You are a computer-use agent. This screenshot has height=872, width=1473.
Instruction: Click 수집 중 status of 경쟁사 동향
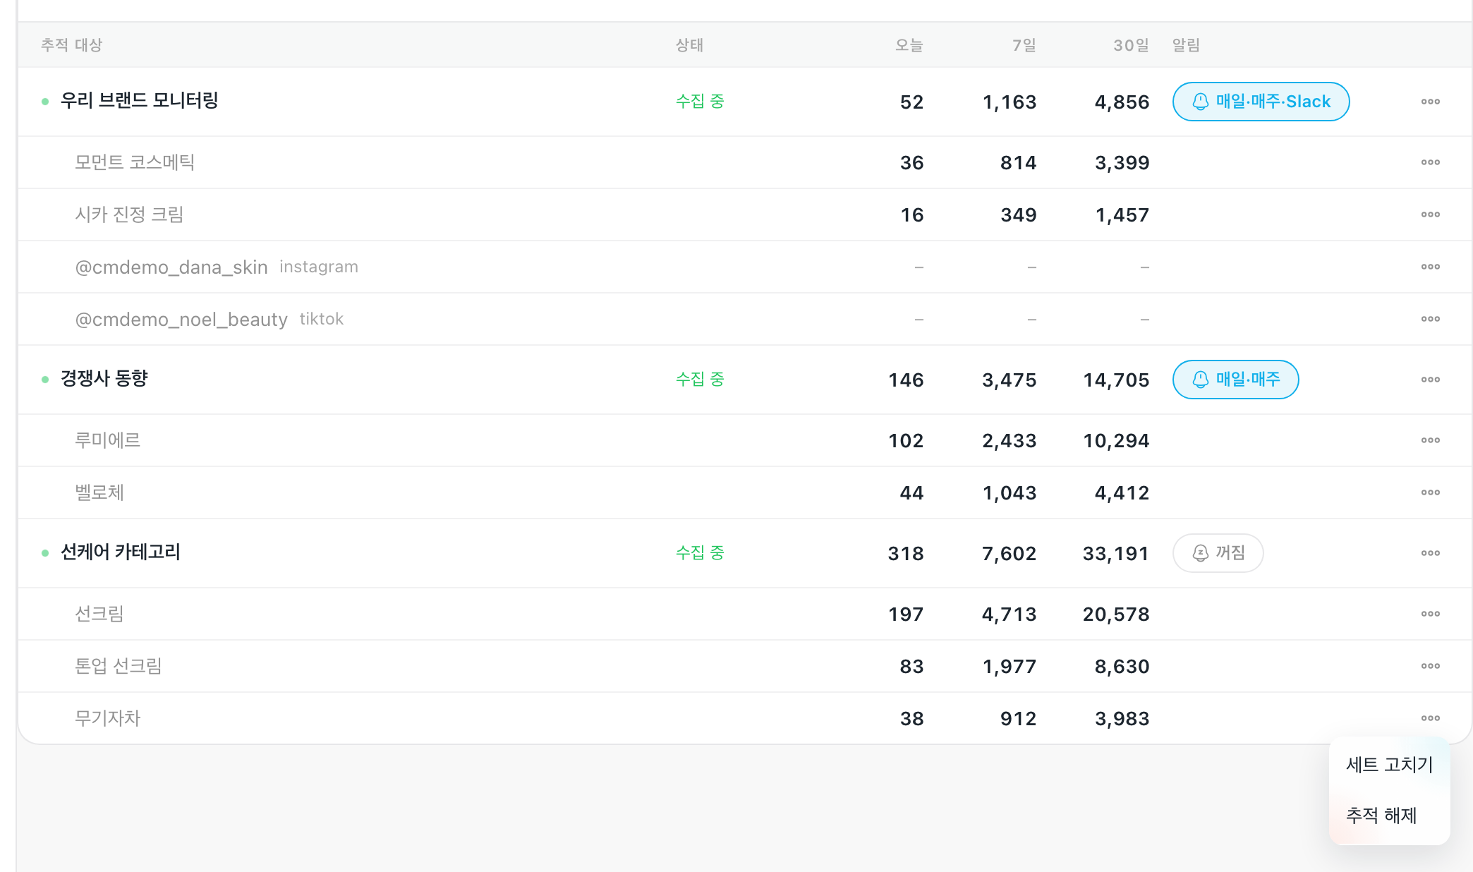point(700,380)
